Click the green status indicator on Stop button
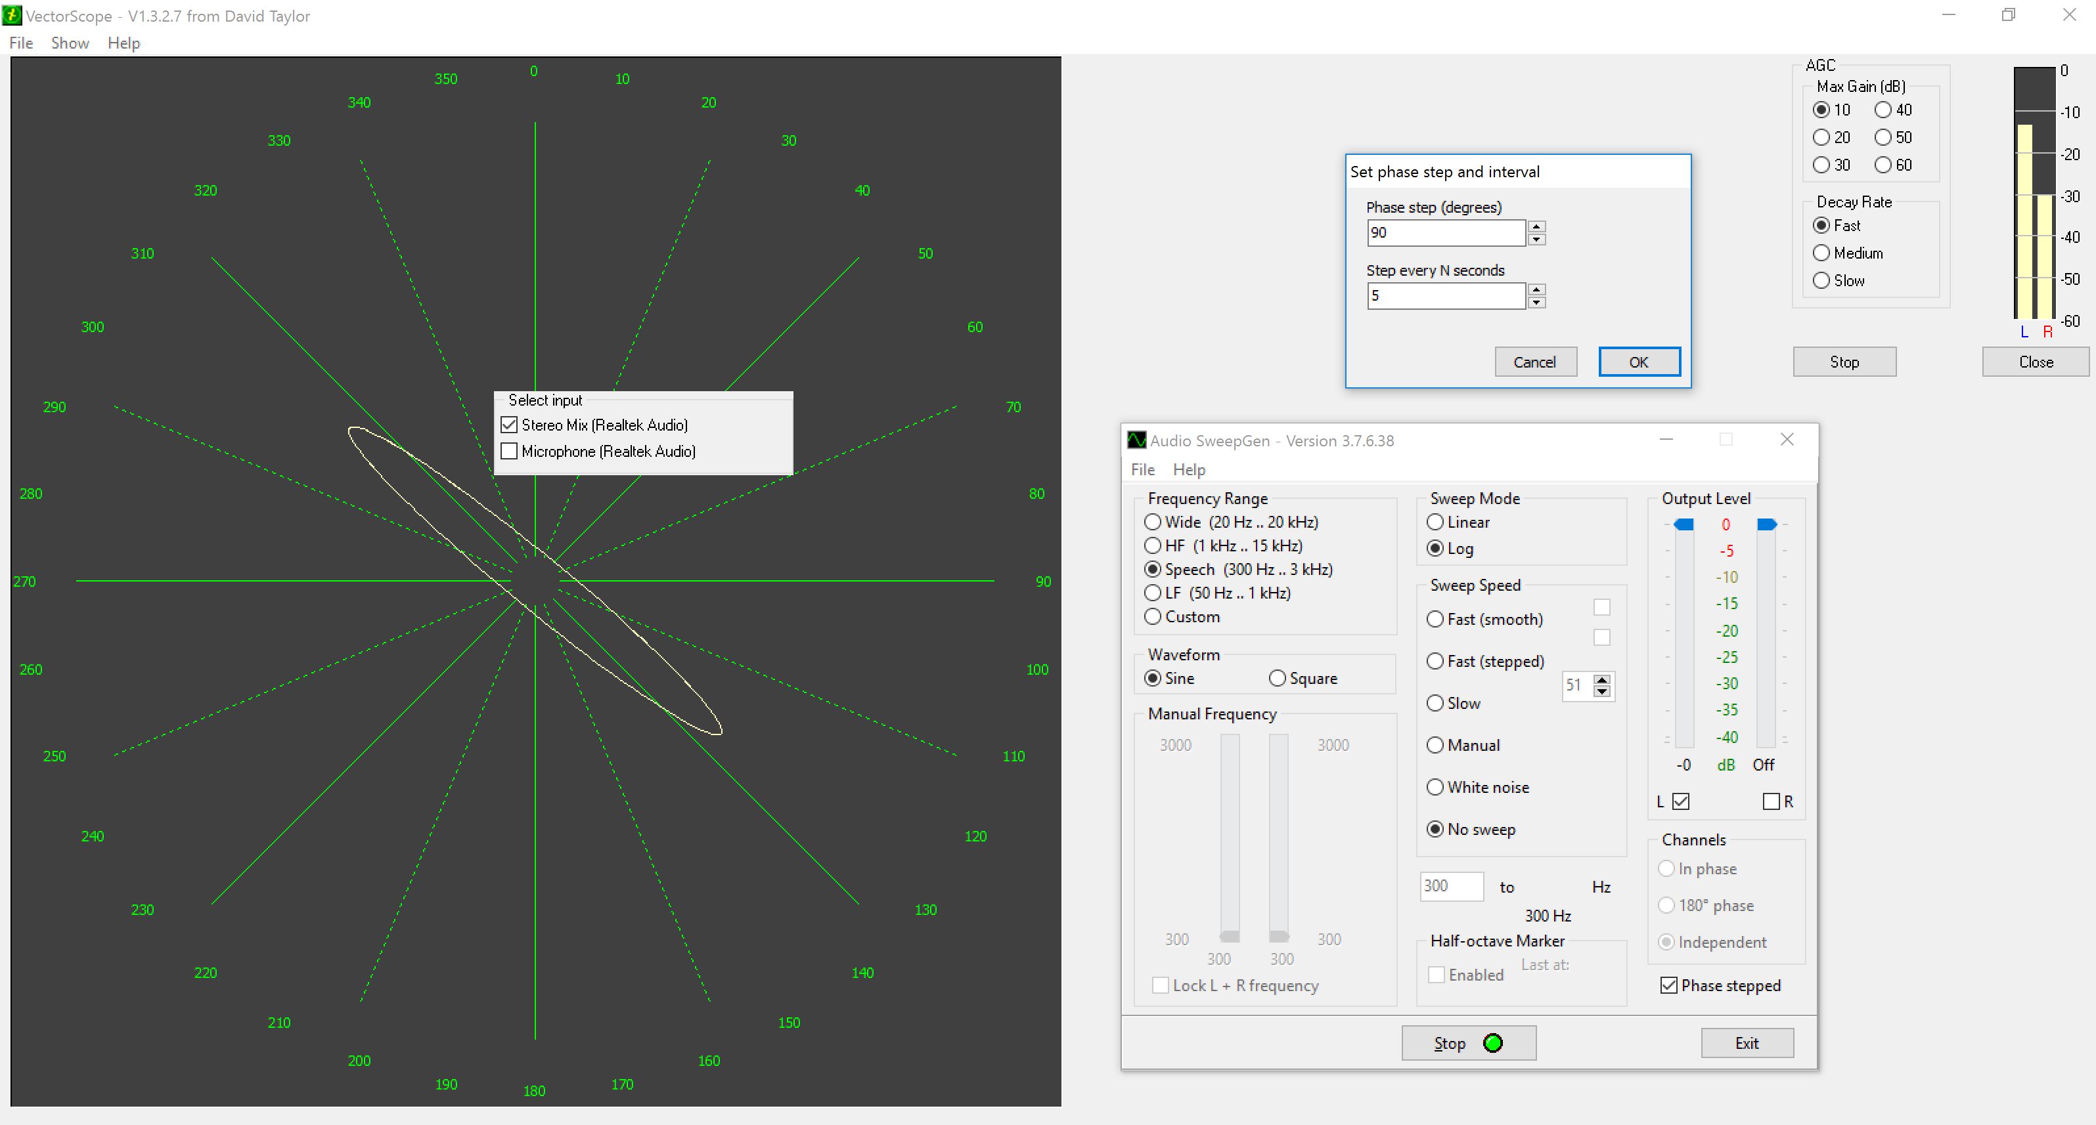The width and height of the screenshot is (2096, 1125). [1493, 1043]
